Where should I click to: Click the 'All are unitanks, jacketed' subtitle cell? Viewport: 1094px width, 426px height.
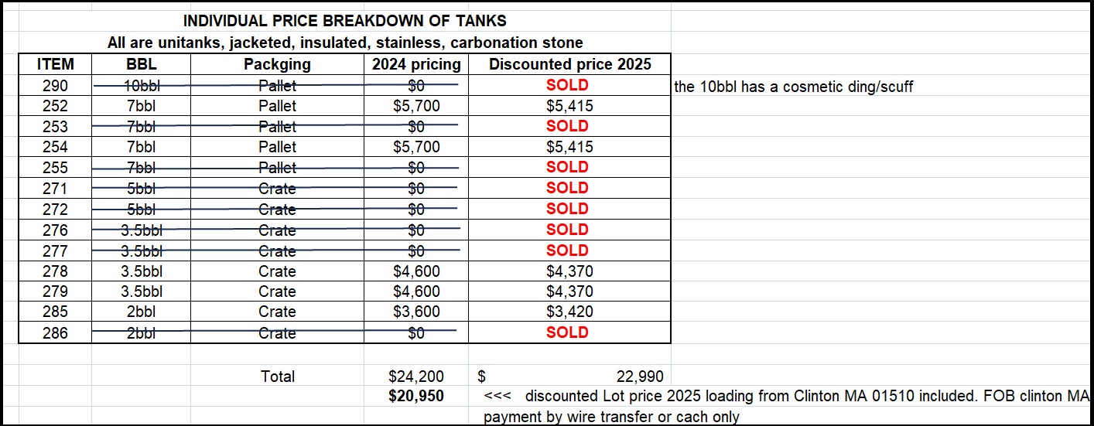pyautogui.click(x=344, y=42)
